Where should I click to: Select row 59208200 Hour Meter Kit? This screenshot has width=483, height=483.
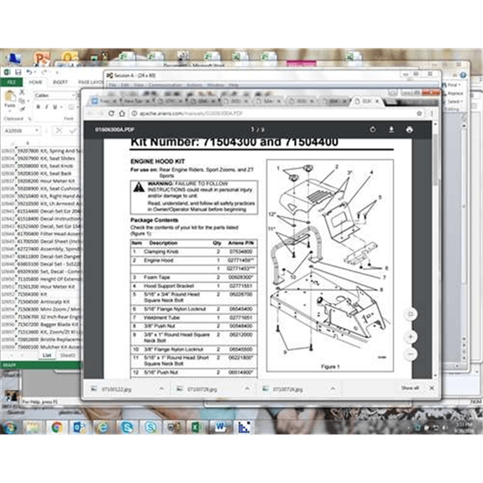pyautogui.click(x=42, y=181)
